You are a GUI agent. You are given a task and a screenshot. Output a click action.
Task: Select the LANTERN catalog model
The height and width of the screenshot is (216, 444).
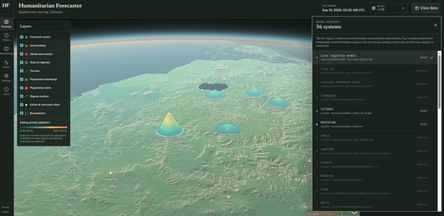[375, 151]
